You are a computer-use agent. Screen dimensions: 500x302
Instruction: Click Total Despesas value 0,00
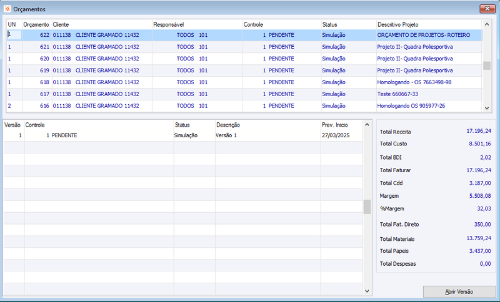tap(486, 263)
